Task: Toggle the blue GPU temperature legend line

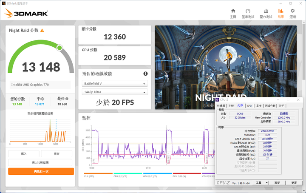Action: coord(157,173)
